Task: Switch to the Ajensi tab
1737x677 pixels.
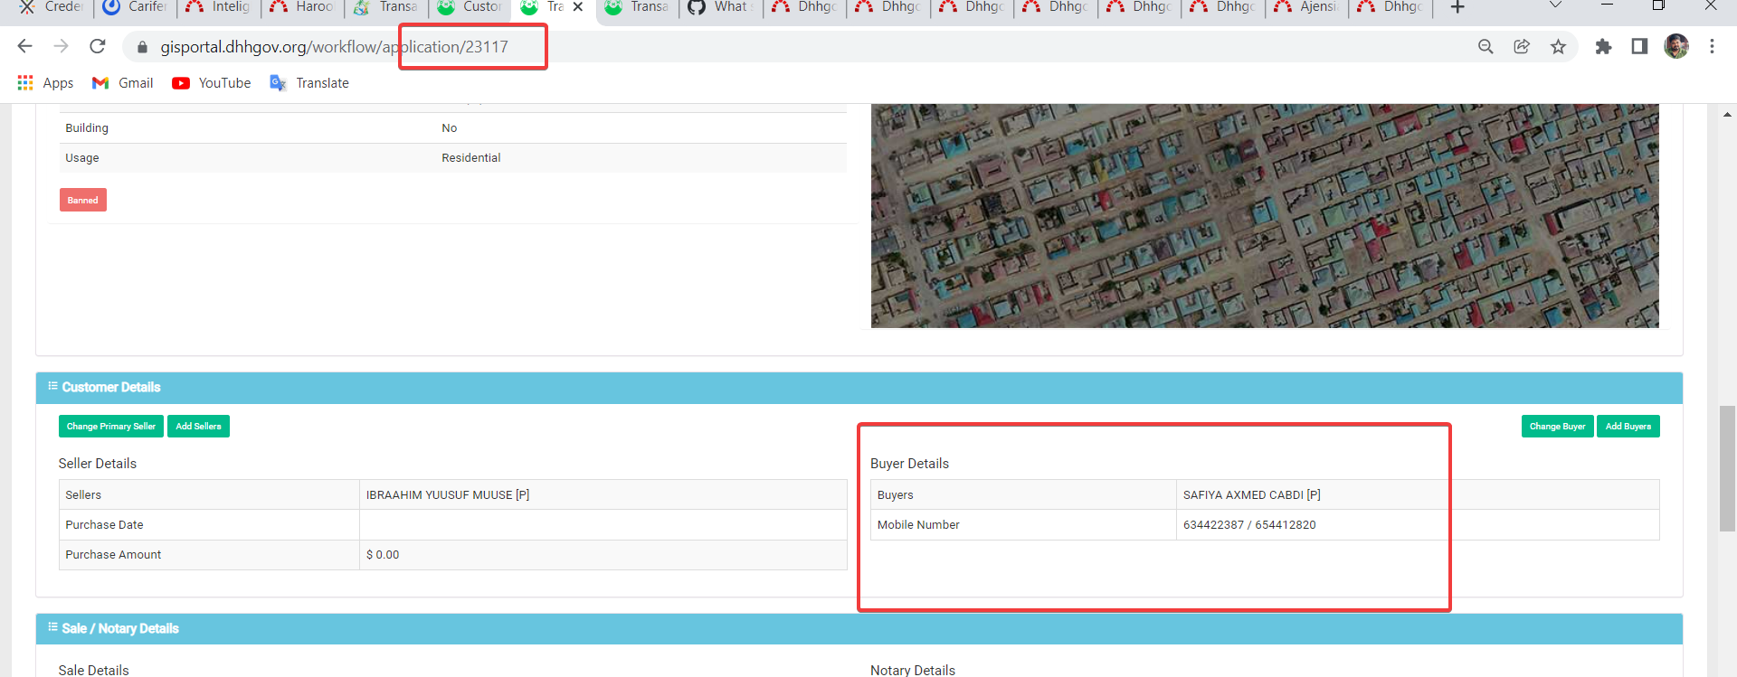Action: 1307,7
